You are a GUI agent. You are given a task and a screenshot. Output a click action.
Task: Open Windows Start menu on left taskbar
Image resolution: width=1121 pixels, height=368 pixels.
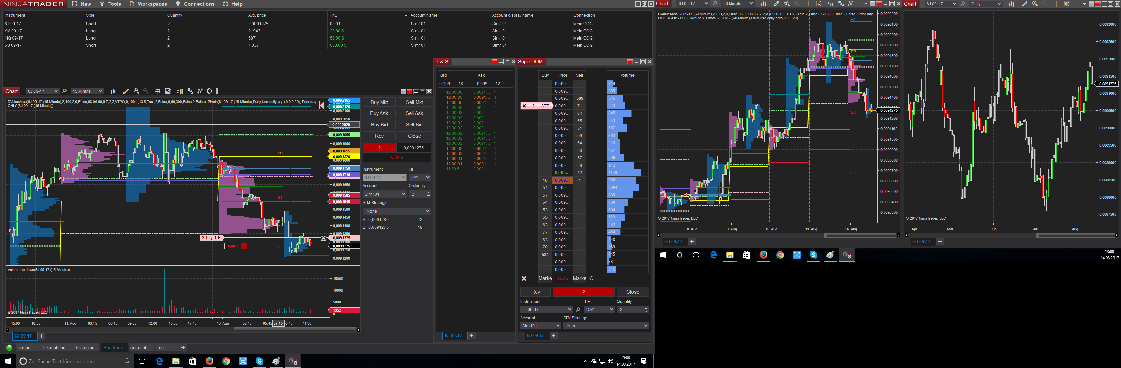(8, 361)
